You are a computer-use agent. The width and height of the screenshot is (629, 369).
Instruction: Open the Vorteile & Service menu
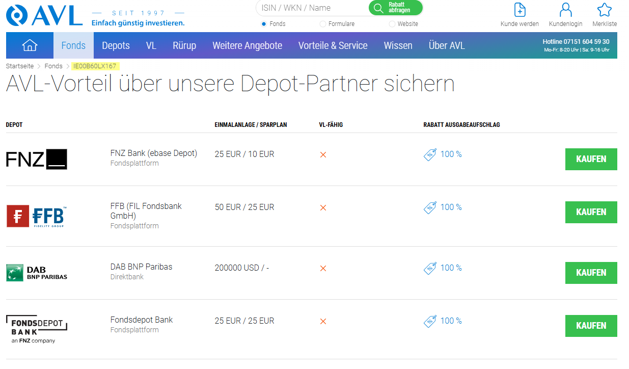tap(333, 45)
